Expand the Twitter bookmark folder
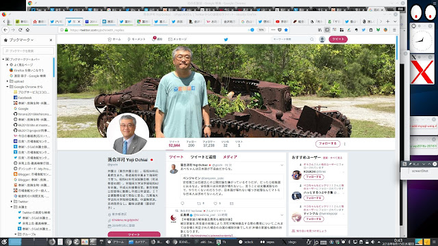Viewport: 438px width, 246px height. click(x=12, y=202)
